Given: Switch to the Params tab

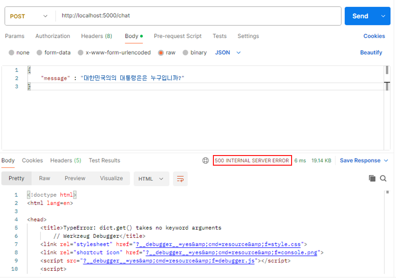Looking at the screenshot, I should click(x=15, y=36).
